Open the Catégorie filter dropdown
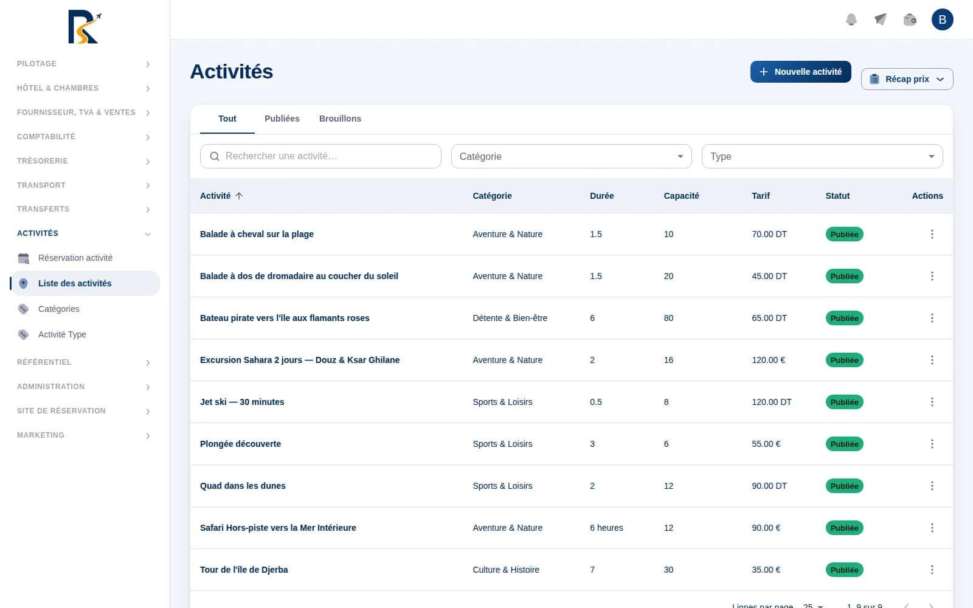This screenshot has height=608, width=973. [x=571, y=156]
